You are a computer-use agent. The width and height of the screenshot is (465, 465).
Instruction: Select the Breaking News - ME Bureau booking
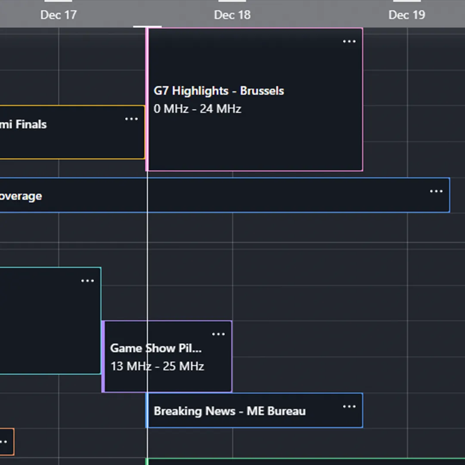pos(254,410)
